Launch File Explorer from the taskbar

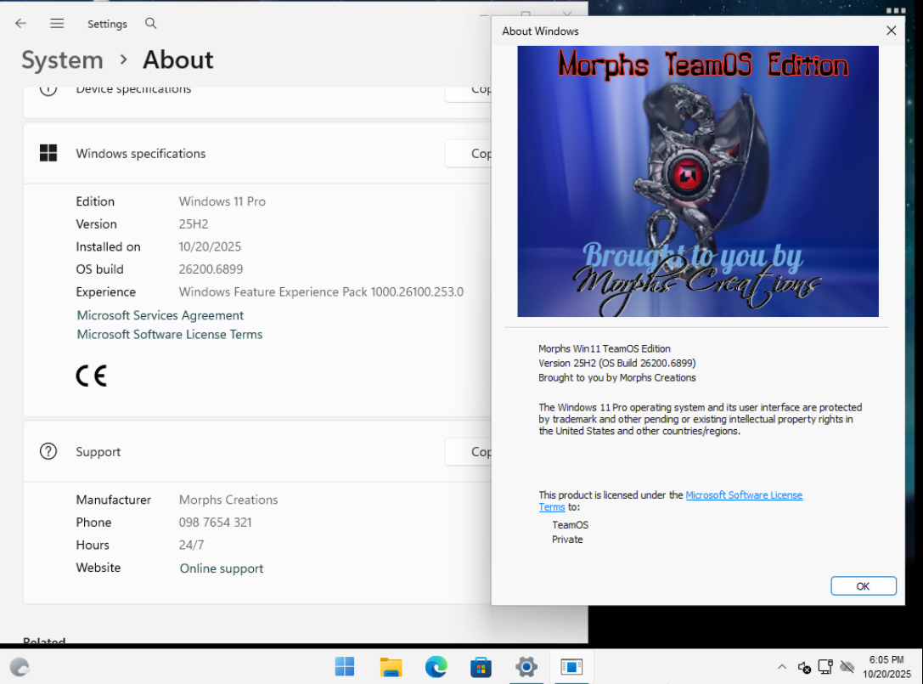[391, 667]
